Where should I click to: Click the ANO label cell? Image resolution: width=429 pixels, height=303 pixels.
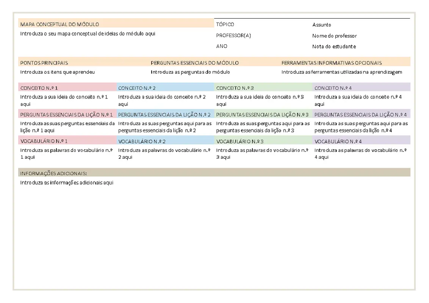coord(220,46)
